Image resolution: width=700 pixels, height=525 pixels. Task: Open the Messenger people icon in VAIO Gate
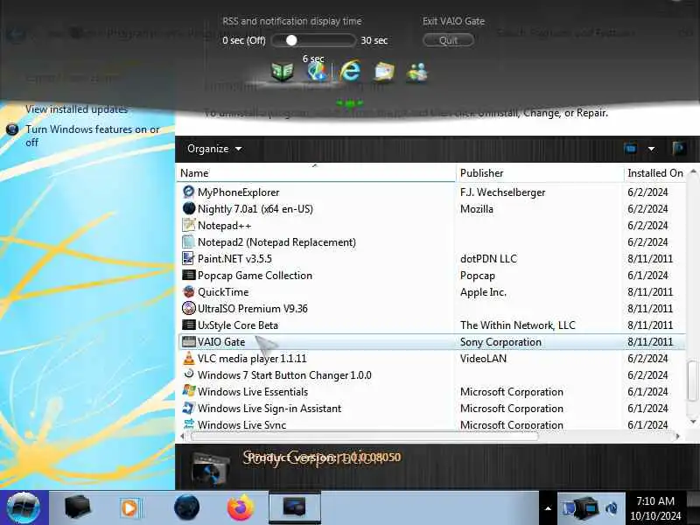[x=417, y=72]
